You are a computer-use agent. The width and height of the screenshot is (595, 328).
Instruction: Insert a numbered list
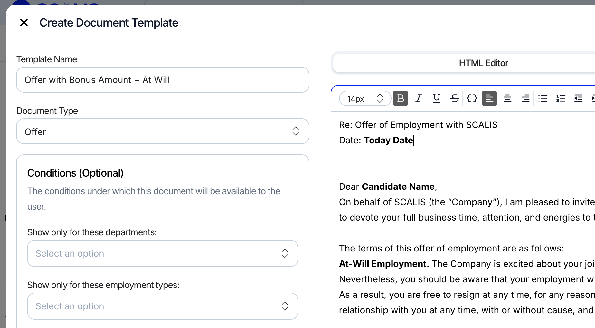coord(561,98)
